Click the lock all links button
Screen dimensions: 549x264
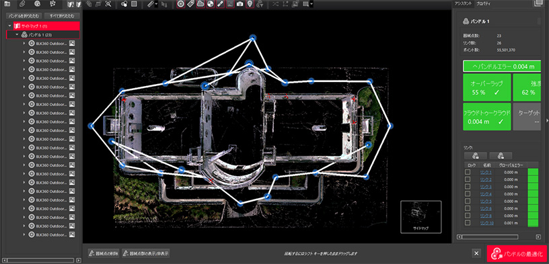click(x=475, y=156)
